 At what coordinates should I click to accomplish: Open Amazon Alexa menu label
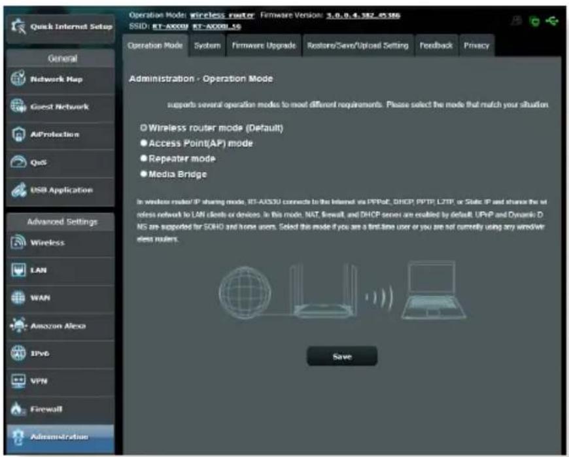tap(58, 326)
